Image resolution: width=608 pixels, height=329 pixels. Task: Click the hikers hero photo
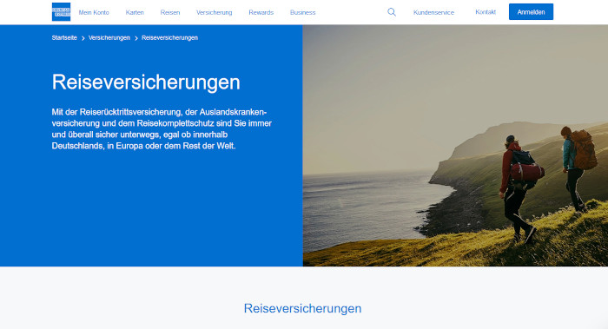pos(455,145)
